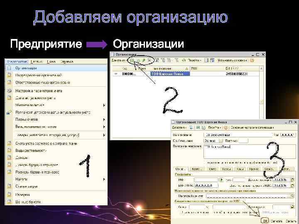Click the Префикс input field

pos(243,141)
